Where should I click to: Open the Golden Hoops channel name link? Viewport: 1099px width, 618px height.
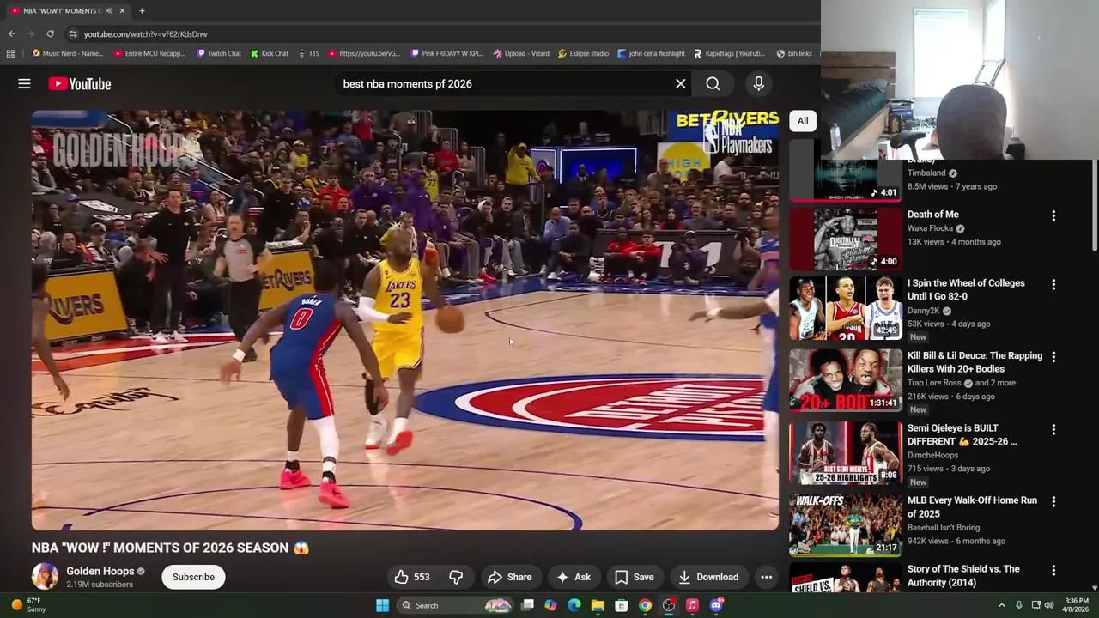(x=100, y=571)
